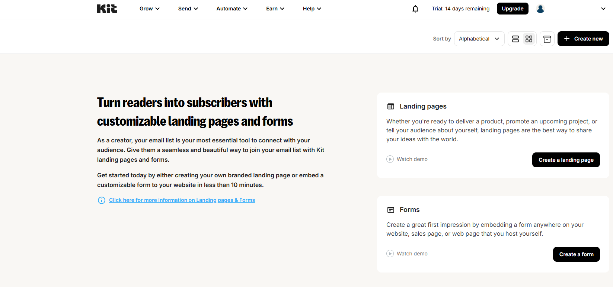The height and width of the screenshot is (287, 613).
Task: Click Trial: 14 days remaining text
Action: point(460,9)
